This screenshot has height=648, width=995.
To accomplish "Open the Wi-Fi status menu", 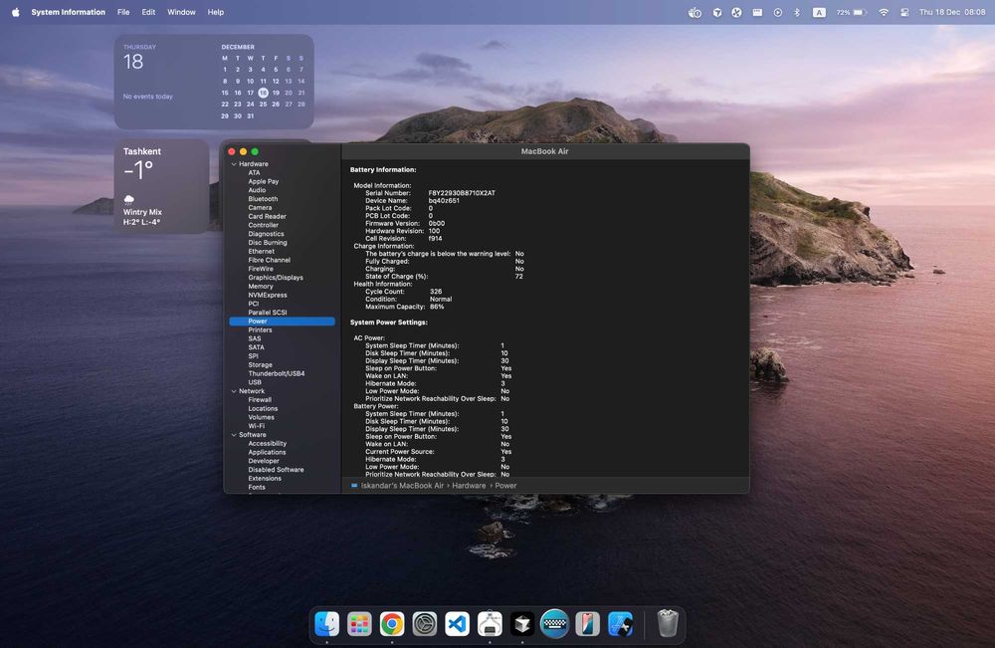I will point(884,12).
